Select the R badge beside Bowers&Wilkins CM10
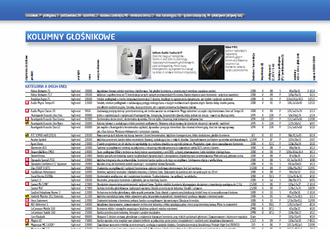 click(x=27, y=151)
